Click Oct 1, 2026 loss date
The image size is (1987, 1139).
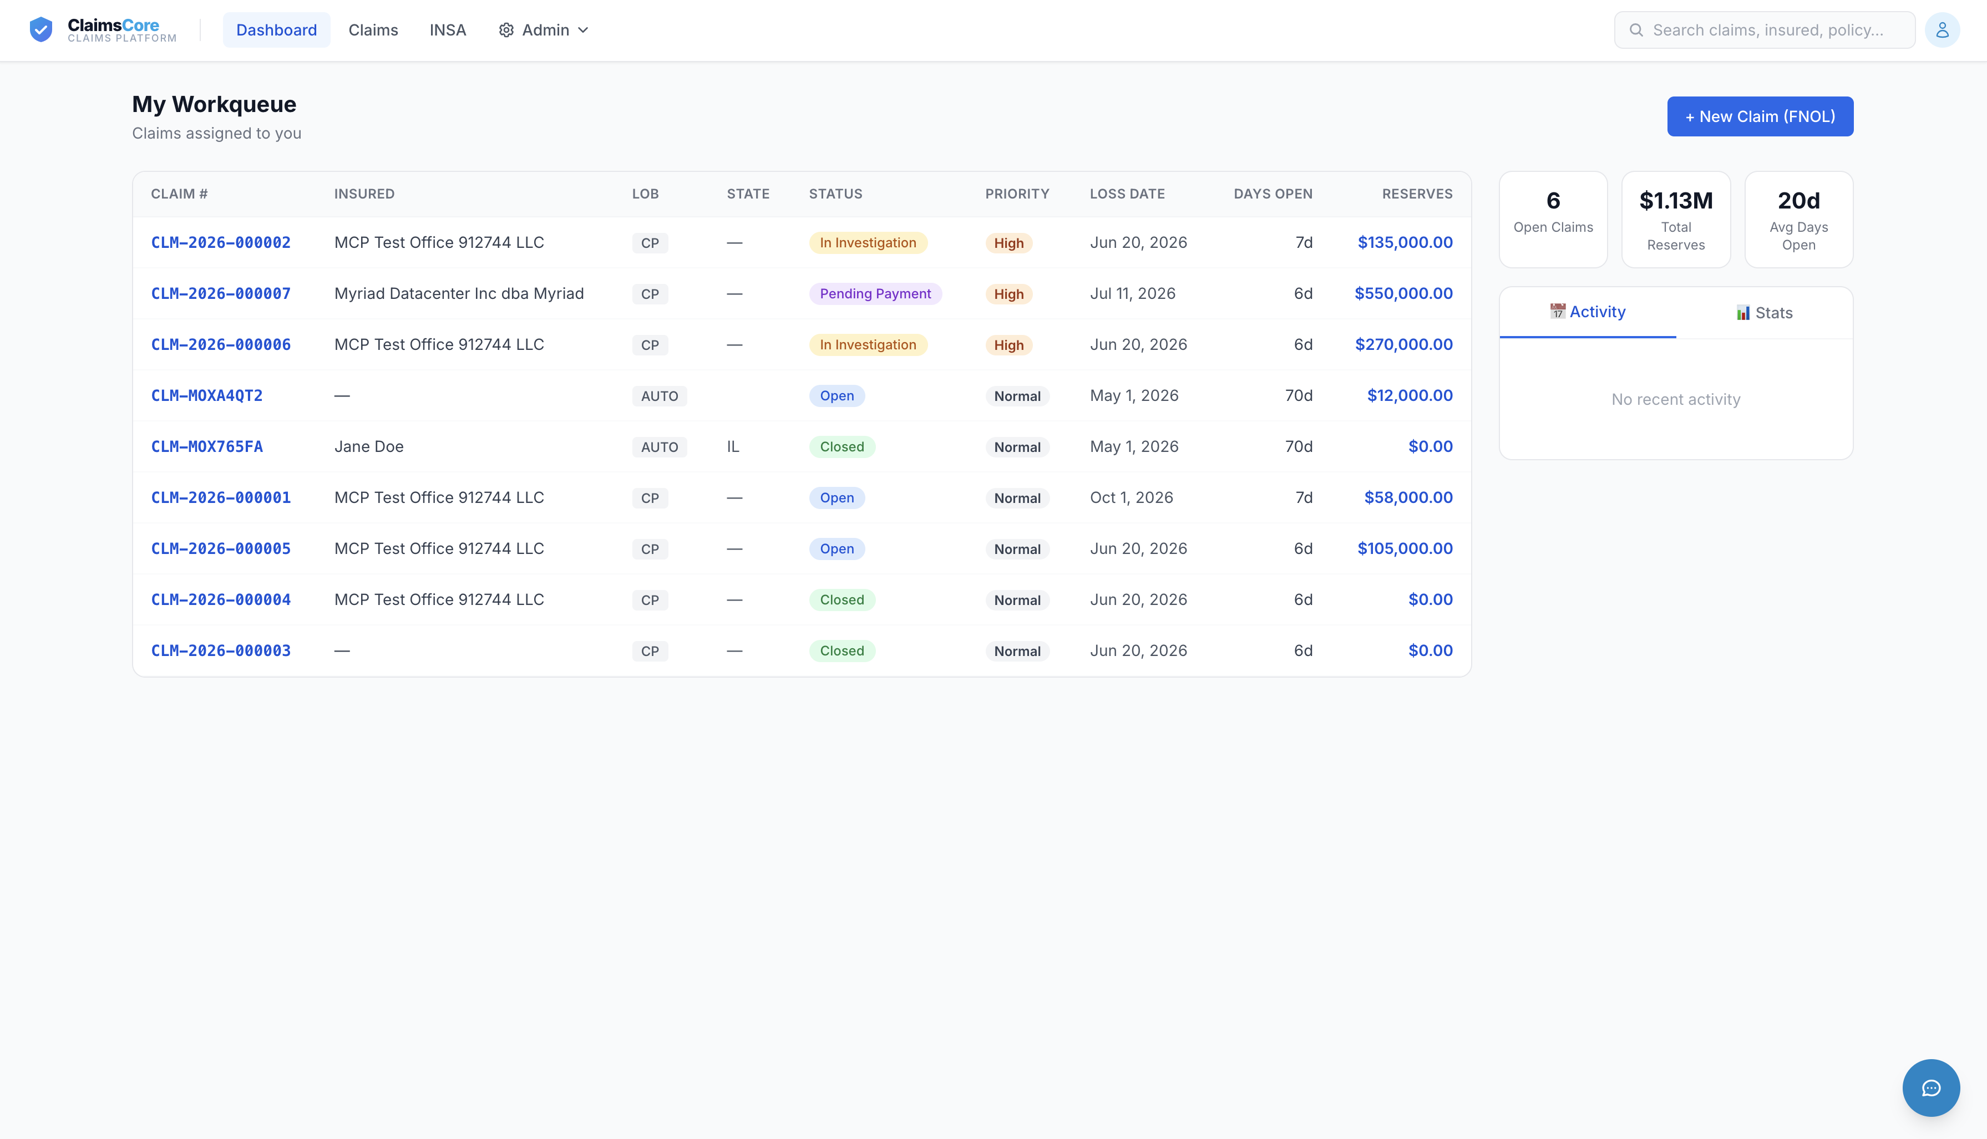[x=1131, y=497]
